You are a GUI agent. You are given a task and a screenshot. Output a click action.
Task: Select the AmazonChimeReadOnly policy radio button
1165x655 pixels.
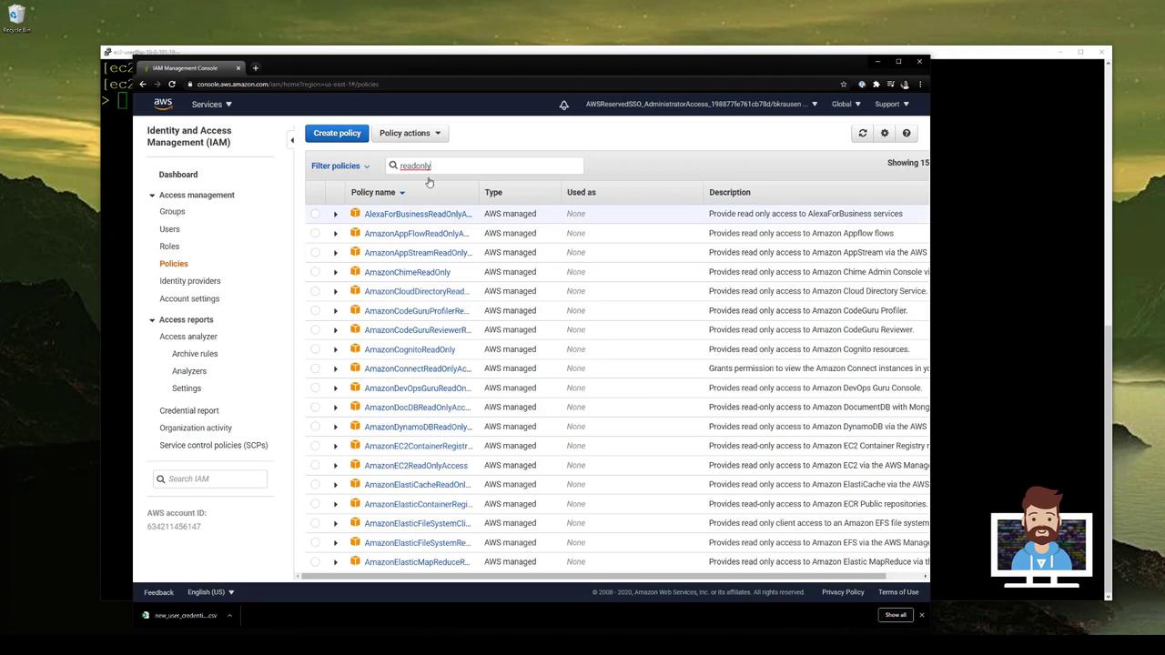[315, 272]
